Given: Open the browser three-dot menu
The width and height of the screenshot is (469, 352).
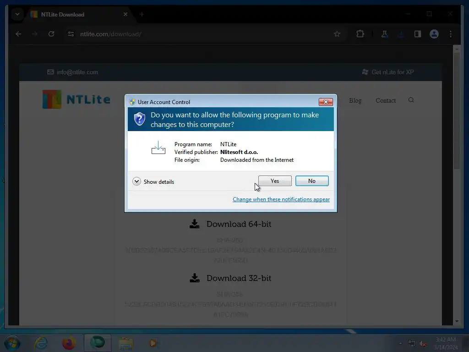Looking at the screenshot, I should coord(451,34).
